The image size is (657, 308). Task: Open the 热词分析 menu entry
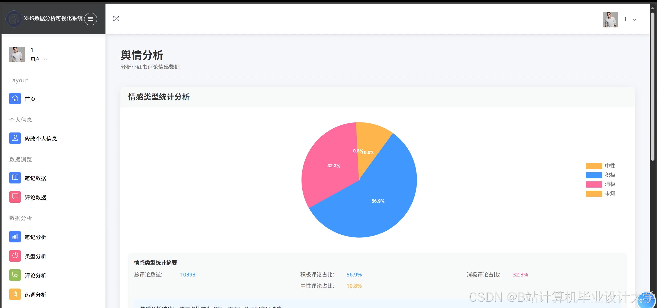tap(35, 294)
